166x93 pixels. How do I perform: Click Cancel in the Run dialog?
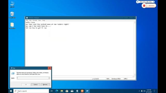[36, 84]
